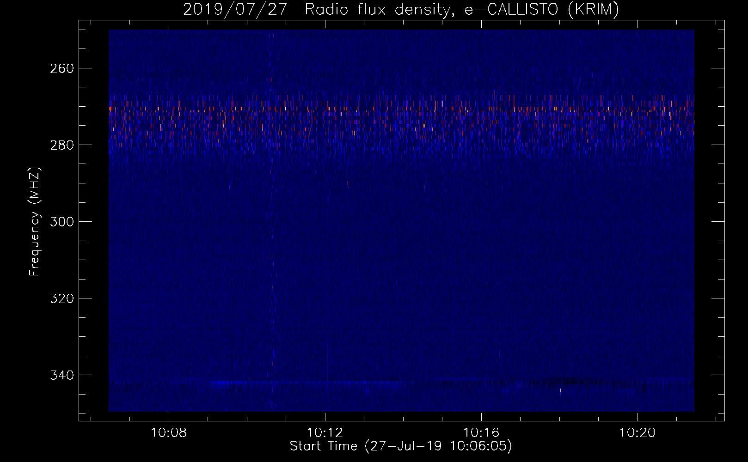Click the plot title '2019/07/27 Radio flux density, e-CALLISTO (KRIM)'
Screen dimensions: 748x462
tap(401, 10)
